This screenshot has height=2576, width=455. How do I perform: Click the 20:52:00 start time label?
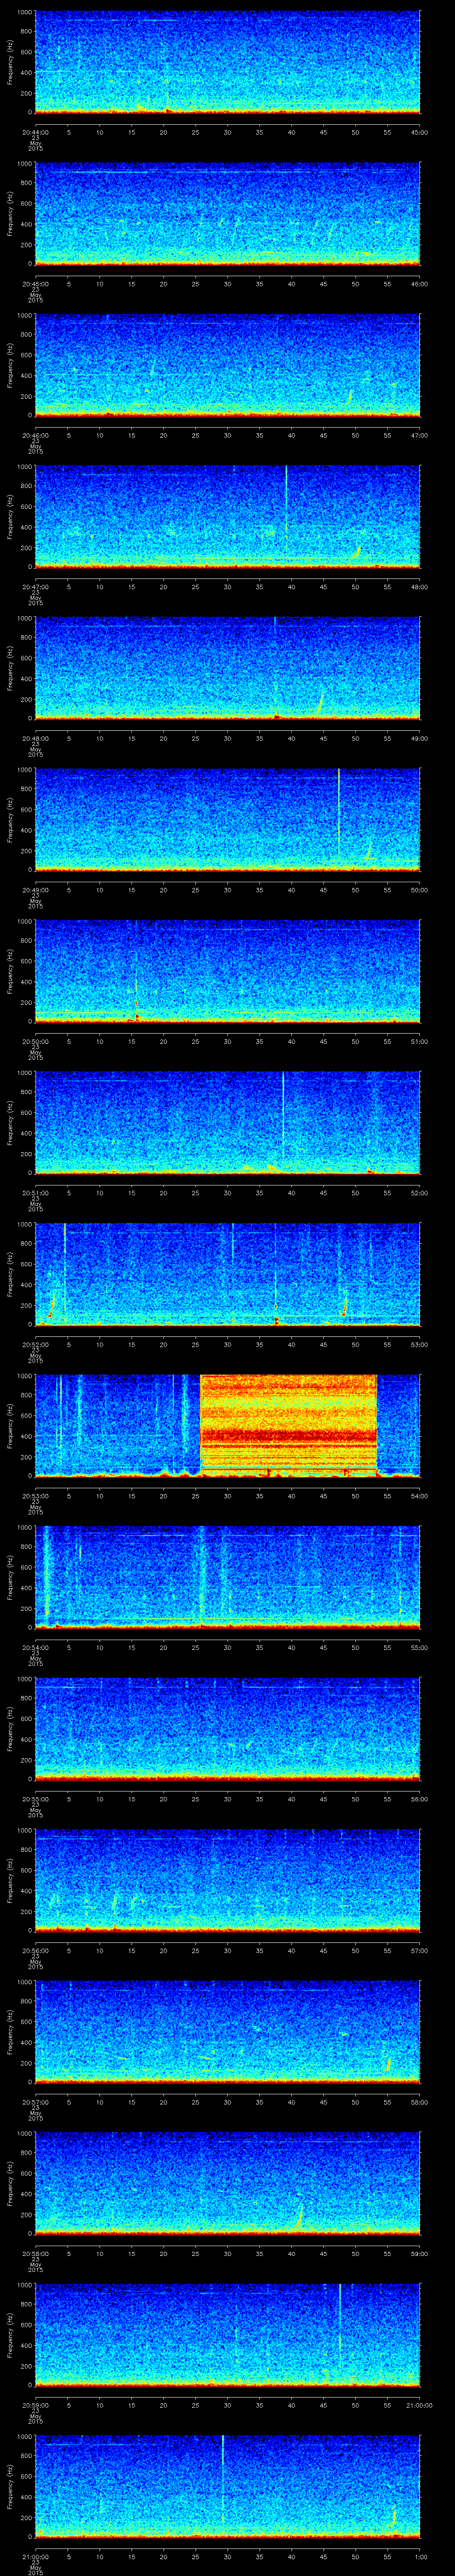[35, 1344]
